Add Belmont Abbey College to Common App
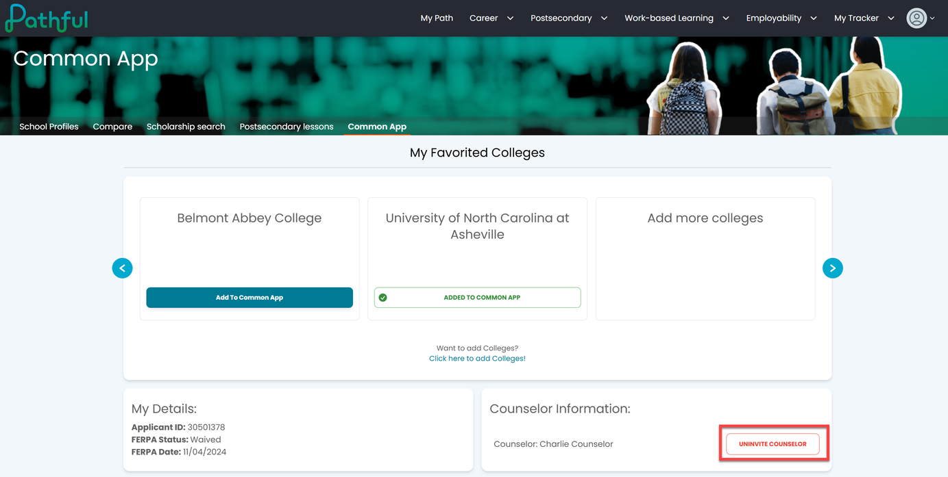The height and width of the screenshot is (477, 948). [x=250, y=298]
